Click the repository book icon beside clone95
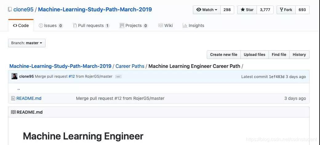 (x=10, y=10)
